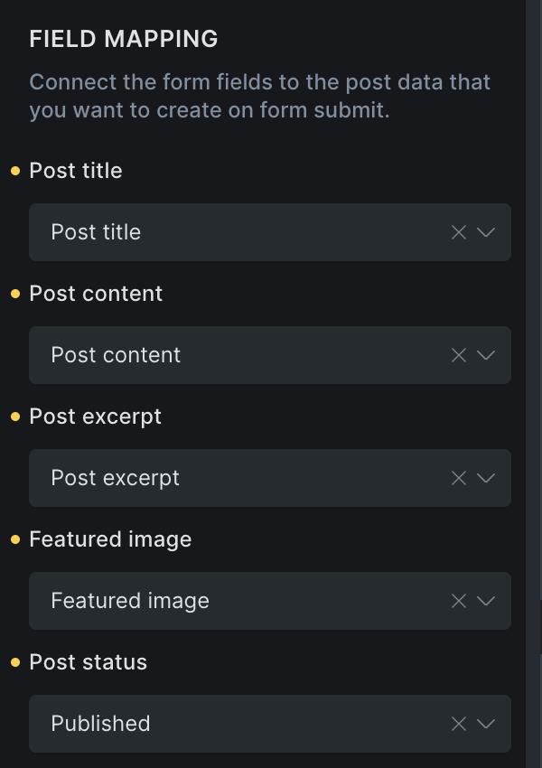Clear the Featured image mapping selection
Image resolution: width=542 pixels, height=768 pixels.
pyautogui.click(x=459, y=601)
